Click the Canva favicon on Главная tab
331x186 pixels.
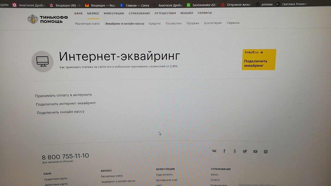(x=122, y=5)
